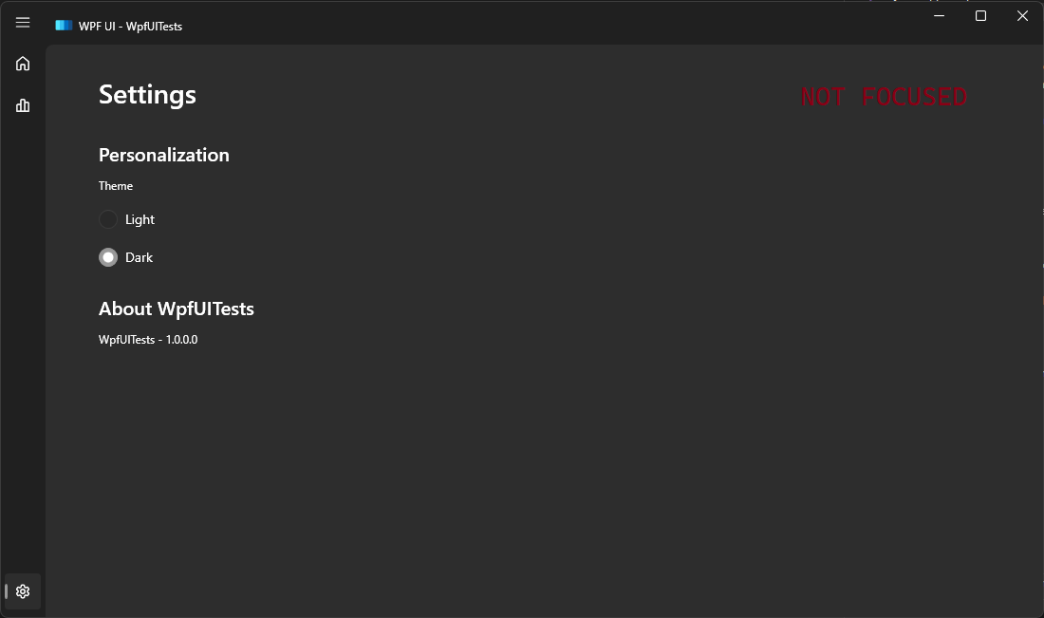
Task: Select the Dark theme radio button
Action: tap(108, 256)
